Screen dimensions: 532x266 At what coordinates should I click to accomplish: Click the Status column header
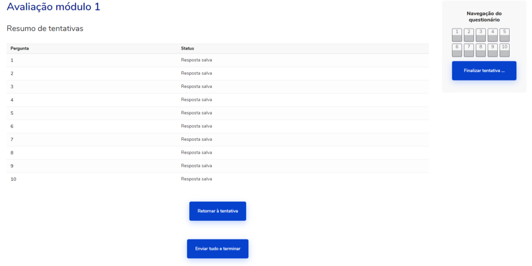[x=187, y=48]
